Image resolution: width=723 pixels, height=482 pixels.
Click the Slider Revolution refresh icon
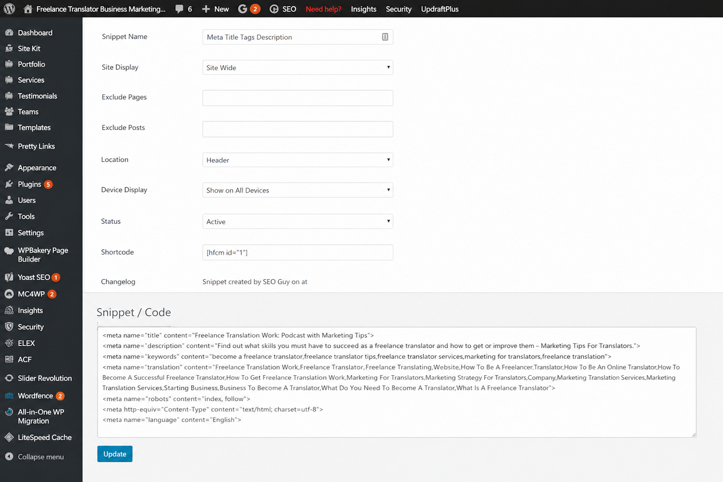pyautogui.click(x=9, y=378)
